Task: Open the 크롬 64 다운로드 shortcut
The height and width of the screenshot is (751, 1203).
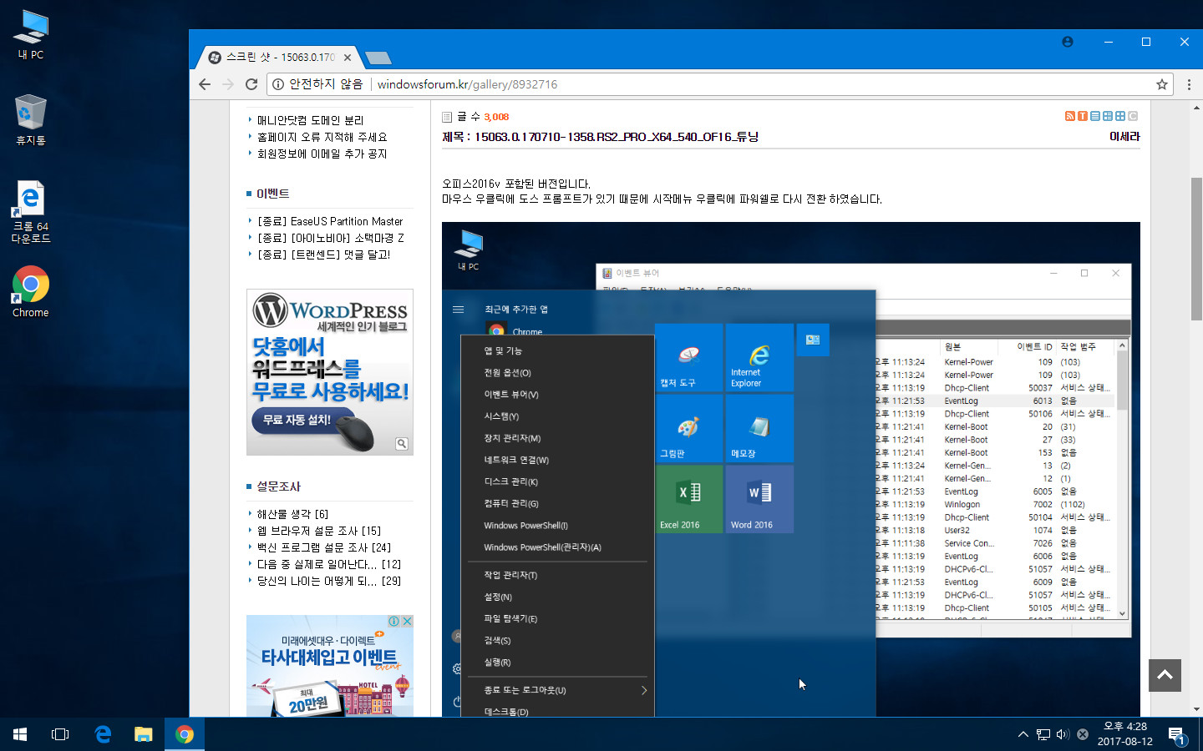Action: tap(31, 212)
